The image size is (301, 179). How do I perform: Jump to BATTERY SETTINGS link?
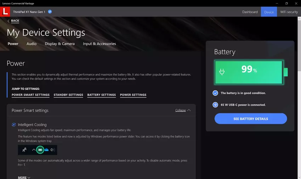(101, 95)
